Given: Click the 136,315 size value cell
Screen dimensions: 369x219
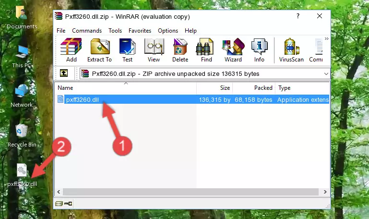Looking at the screenshot, I should pos(214,99).
